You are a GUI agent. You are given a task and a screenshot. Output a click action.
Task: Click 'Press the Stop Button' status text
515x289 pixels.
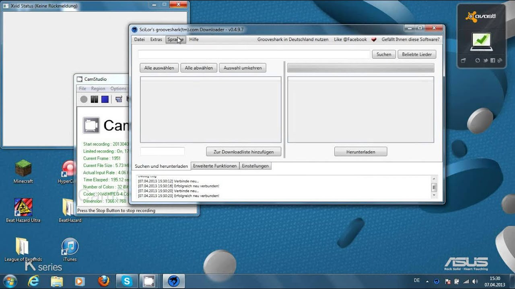click(x=116, y=210)
